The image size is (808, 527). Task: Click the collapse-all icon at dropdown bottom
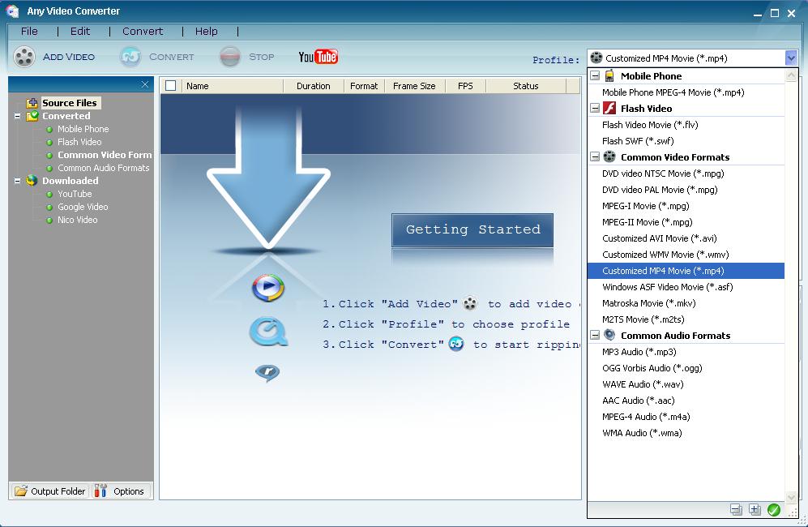click(736, 509)
